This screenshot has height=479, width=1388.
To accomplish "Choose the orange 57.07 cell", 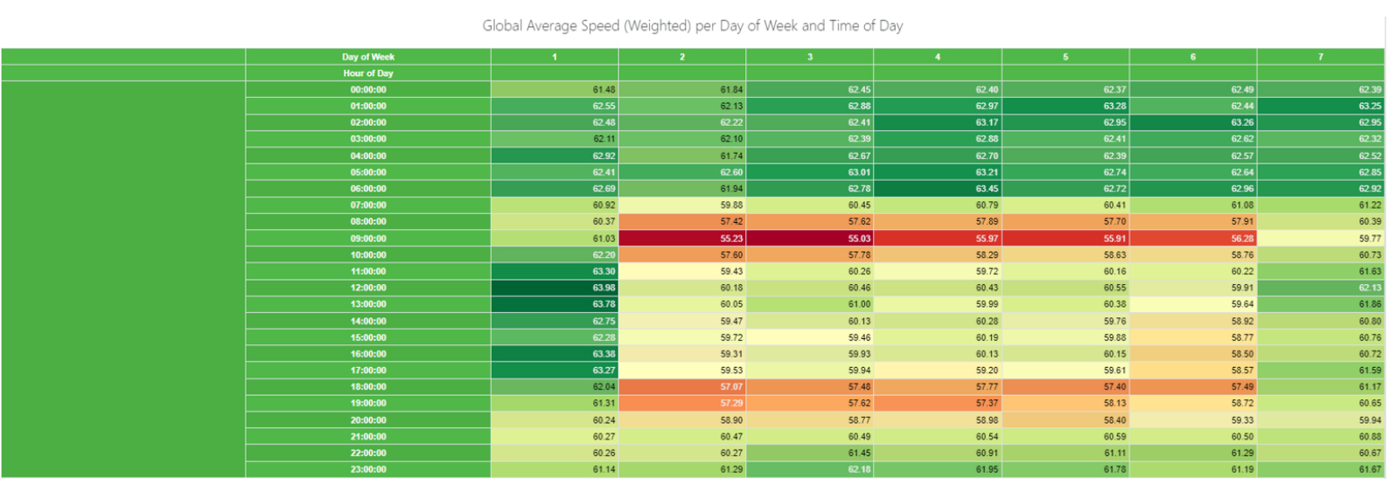I will pos(682,386).
